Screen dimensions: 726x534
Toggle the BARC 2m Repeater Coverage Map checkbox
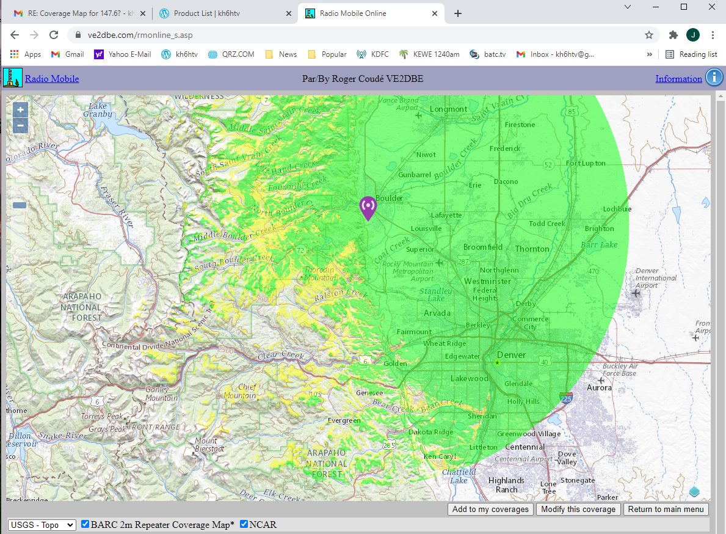point(85,524)
